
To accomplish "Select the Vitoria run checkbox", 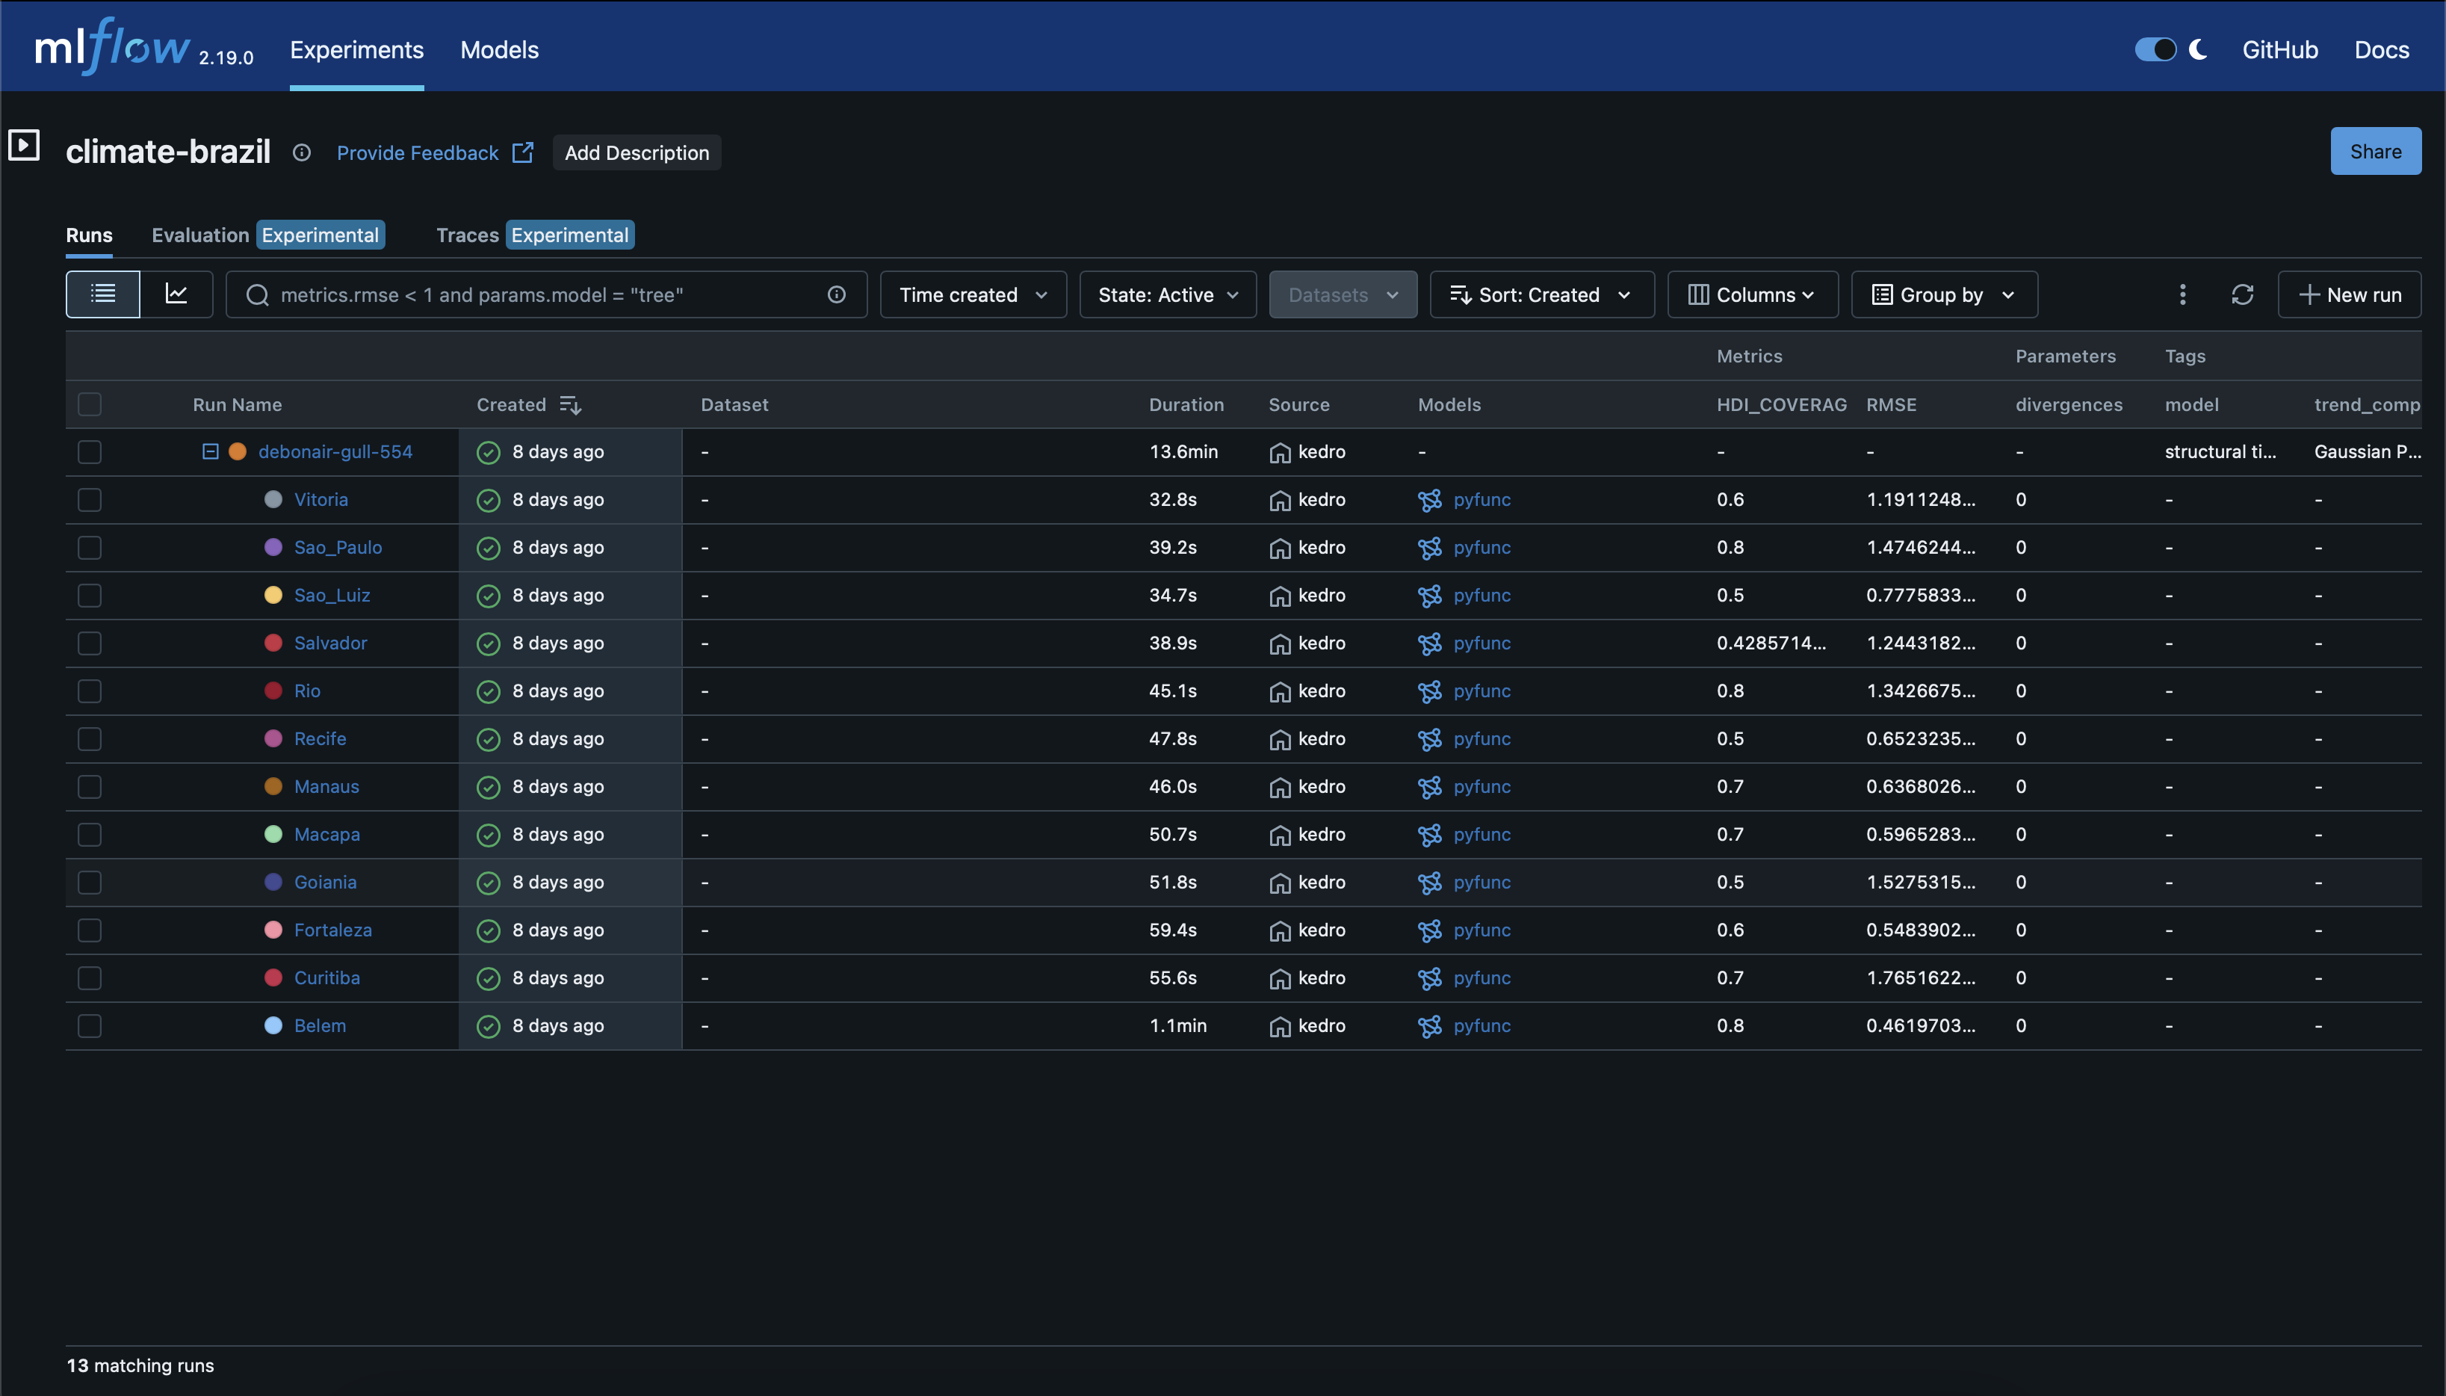I will (x=90, y=501).
